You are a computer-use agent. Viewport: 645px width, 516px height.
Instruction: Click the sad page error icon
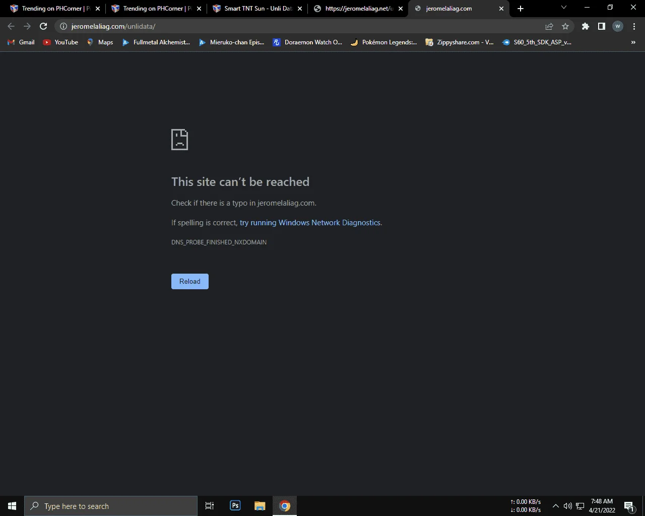pyautogui.click(x=180, y=140)
